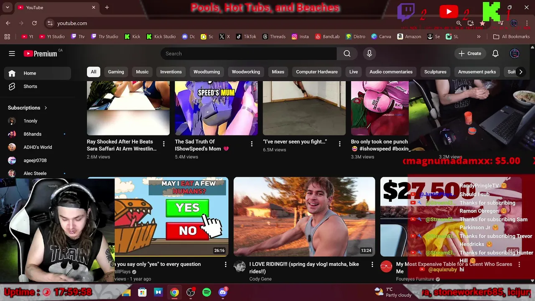Open the Dc Discord bookmark

pyautogui.click(x=189, y=37)
